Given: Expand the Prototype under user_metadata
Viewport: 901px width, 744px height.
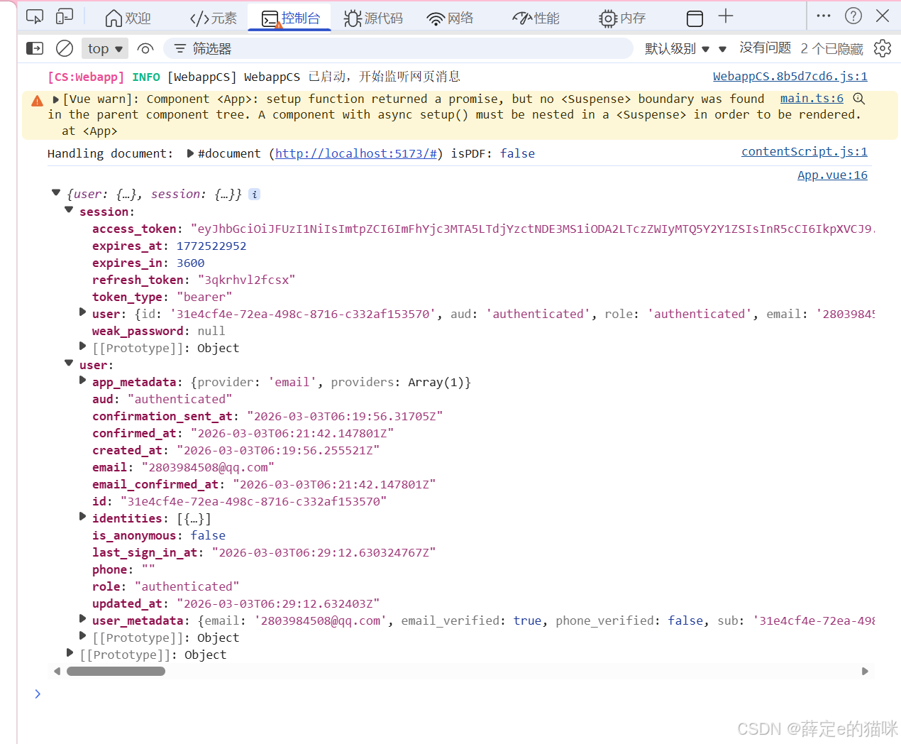Looking at the screenshot, I should click(82, 635).
